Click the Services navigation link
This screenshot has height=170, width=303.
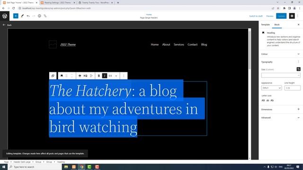click(x=179, y=44)
